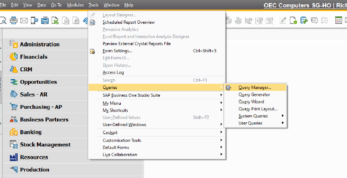Select the SMS messaging toolbar icon

(x=34, y=20)
